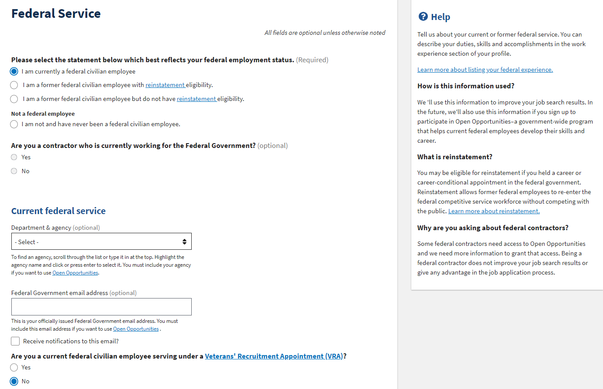Select 'never been a federal civilian employee'
Viewport: 603px width, 389px height.
click(14, 124)
